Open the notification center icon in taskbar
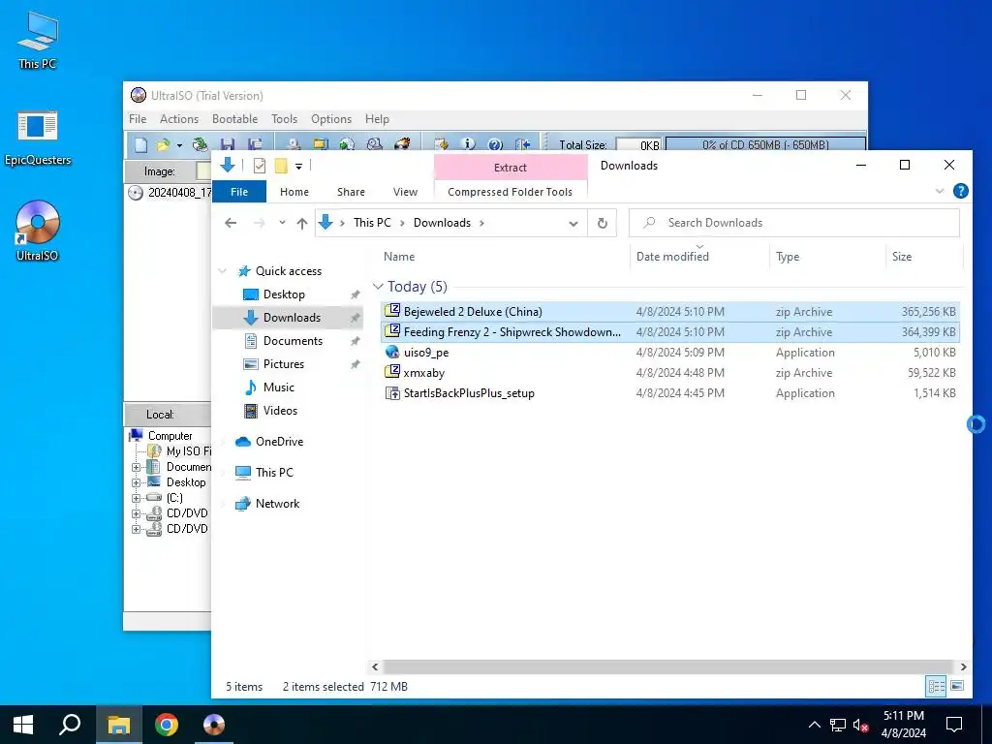 point(953,725)
